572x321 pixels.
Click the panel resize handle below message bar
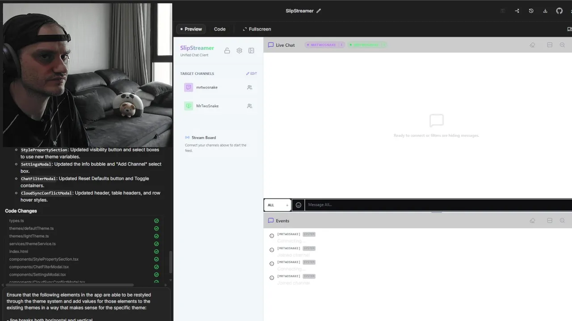click(436, 212)
